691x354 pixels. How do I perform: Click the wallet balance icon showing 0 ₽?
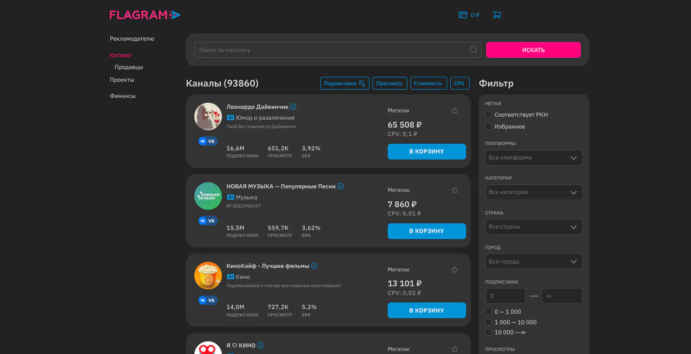[x=463, y=15]
